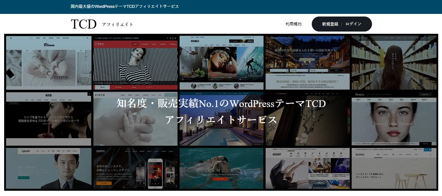Select the Switch library theme thumbnail
Viewport: 442px width, 196px height.
click(394, 63)
